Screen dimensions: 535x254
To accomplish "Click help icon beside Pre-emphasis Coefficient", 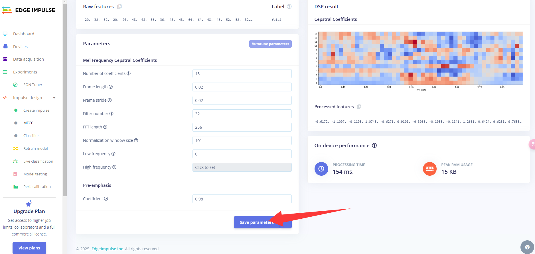I will 106,199.
